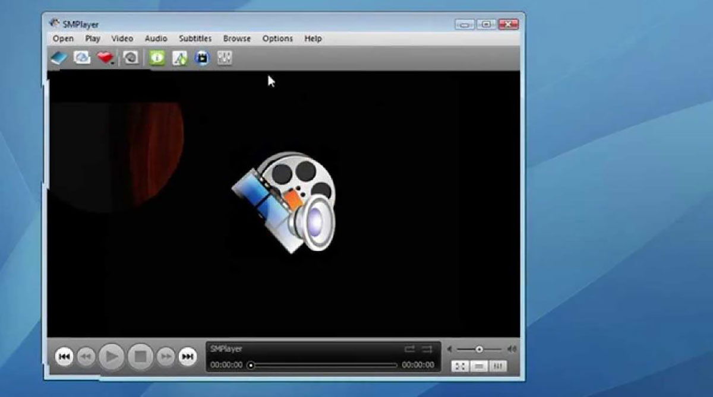Toggle playlist with the lines button
713x397 pixels.
[x=479, y=366]
